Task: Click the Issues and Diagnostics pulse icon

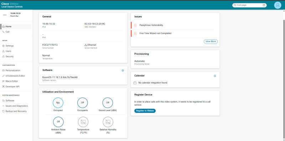Action: tap(3, 106)
